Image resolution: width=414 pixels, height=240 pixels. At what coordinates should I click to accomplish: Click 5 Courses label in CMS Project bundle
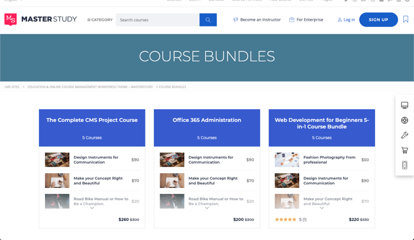[92, 138]
